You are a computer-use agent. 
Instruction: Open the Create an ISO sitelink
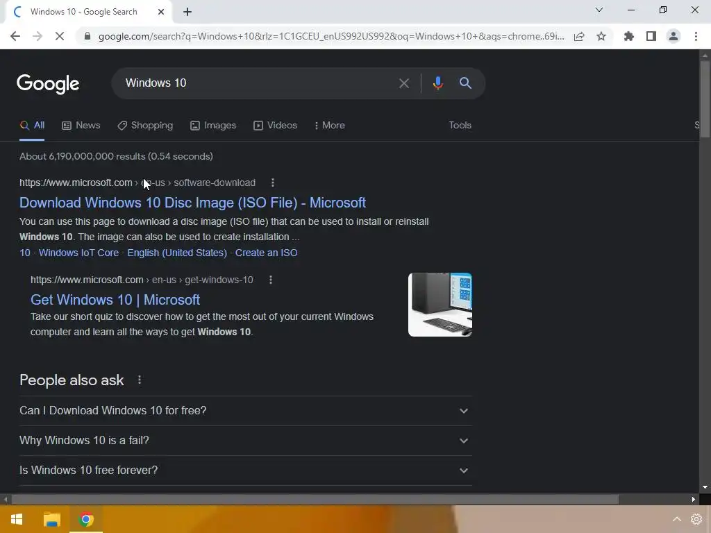click(266, 253)
